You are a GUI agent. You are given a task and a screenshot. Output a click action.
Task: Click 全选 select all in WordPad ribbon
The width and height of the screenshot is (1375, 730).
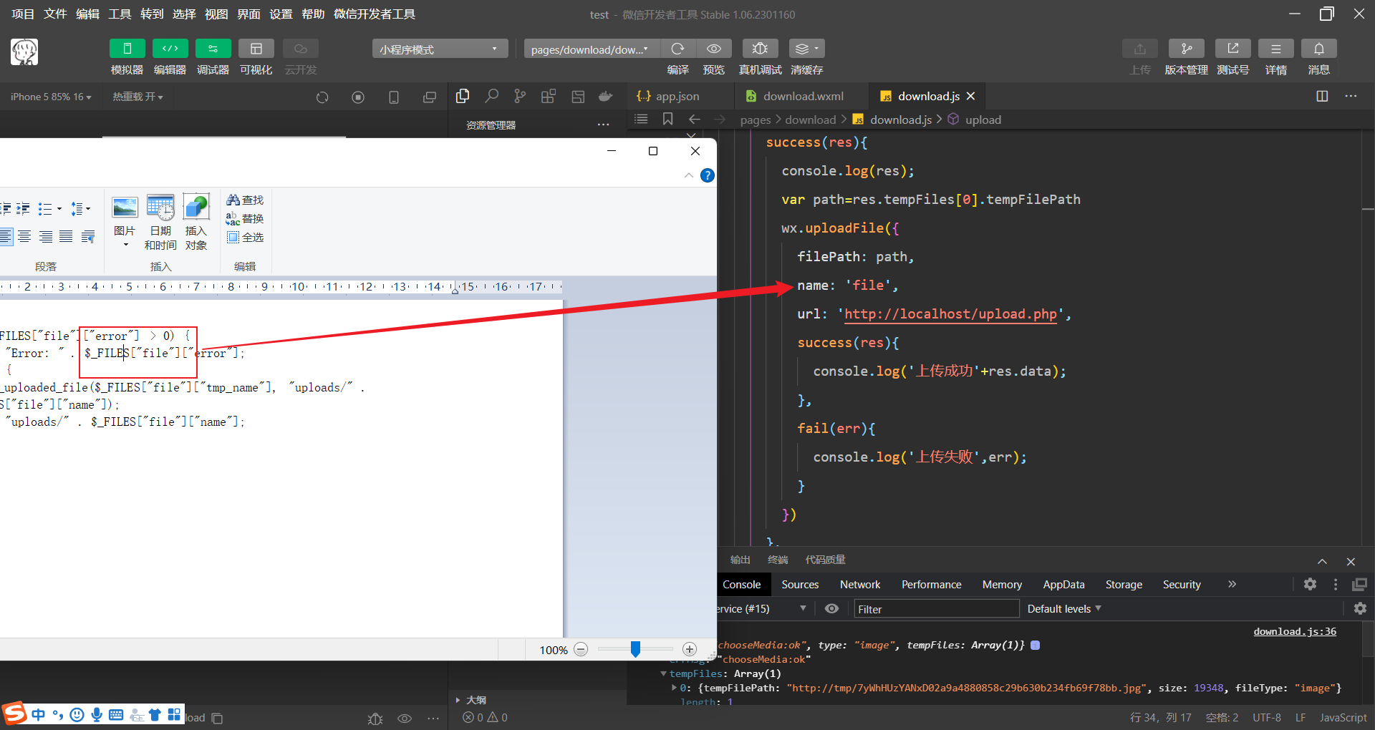coord(245,237)
